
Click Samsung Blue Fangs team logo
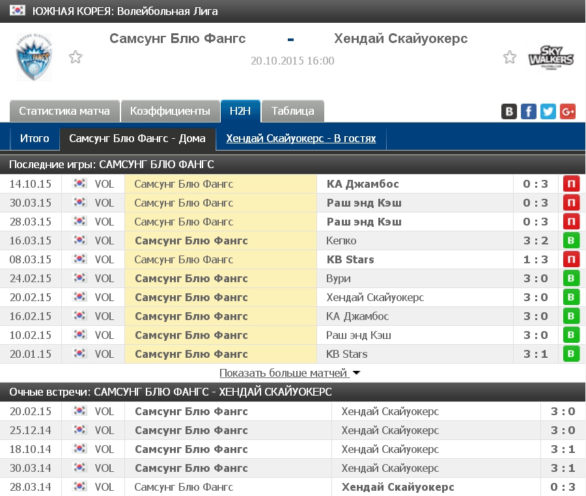[34, 57]
